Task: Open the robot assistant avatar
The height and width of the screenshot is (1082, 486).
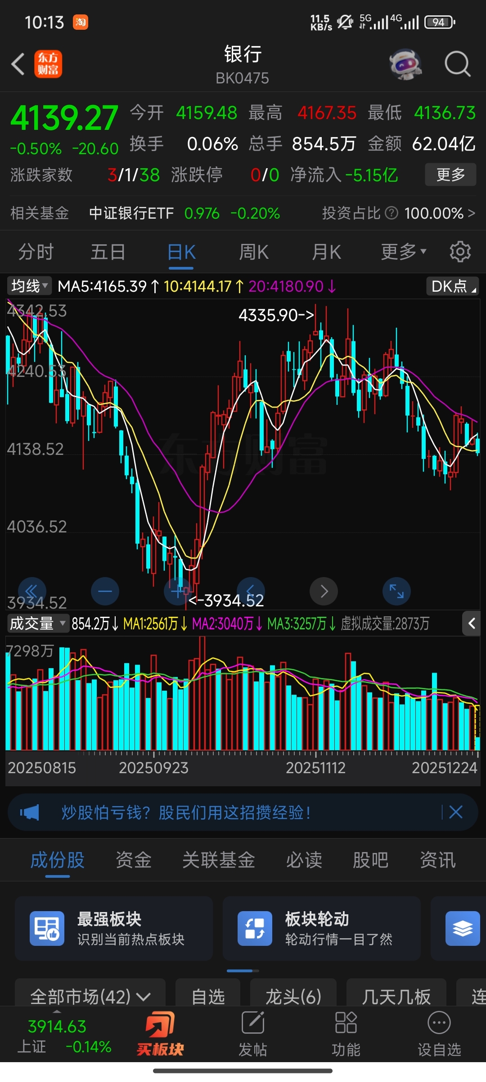Action: coord(405,64)
